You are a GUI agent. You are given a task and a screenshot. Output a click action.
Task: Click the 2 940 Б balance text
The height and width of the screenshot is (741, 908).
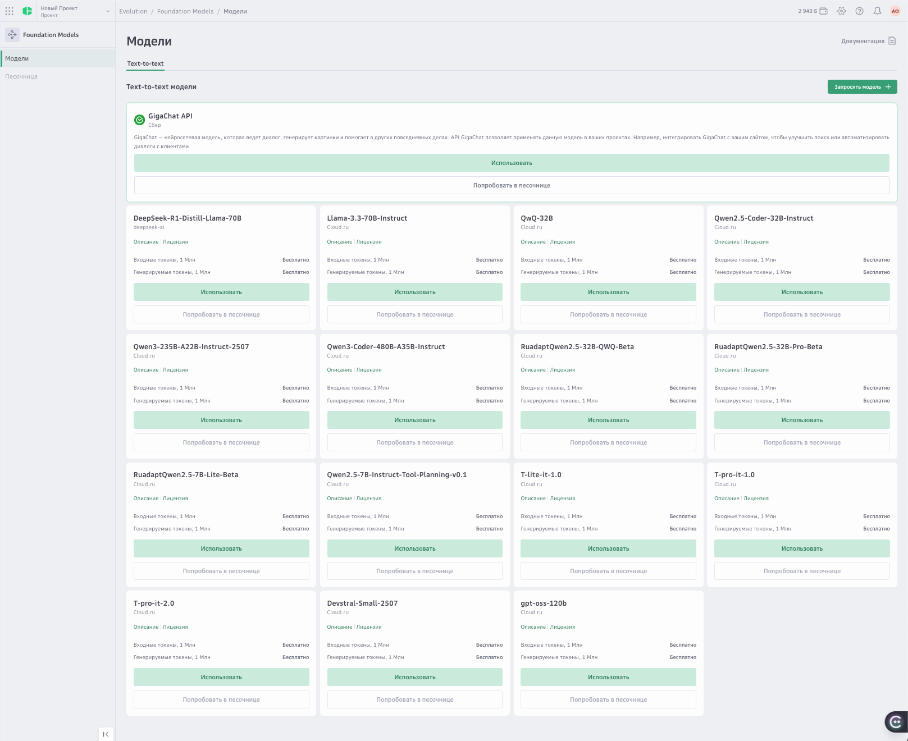tap(807, 11)
